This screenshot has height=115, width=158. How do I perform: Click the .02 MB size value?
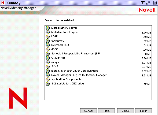coord(147,41)
